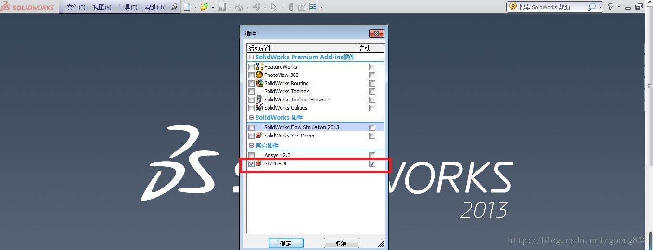
Task: Open the Print dropdown arrow
Action: click(247, 7)
